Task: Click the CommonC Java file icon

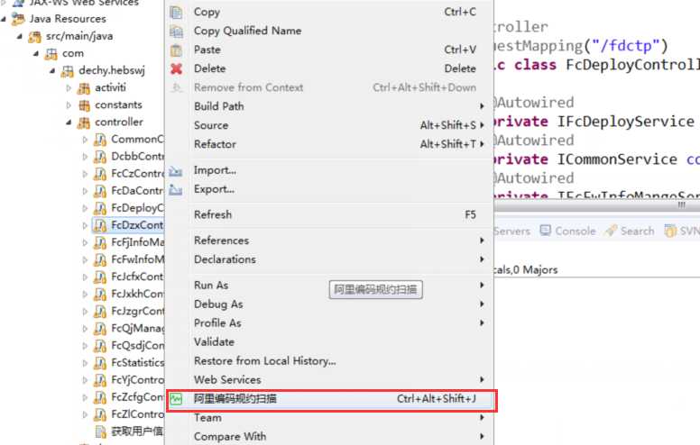Action: click(x=100, y=140)
